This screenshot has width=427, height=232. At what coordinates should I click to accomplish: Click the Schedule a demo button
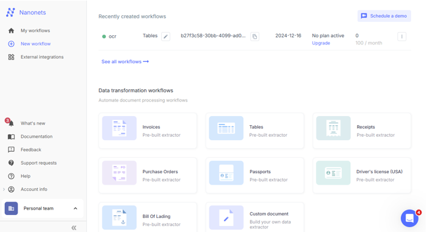[384, 16]
